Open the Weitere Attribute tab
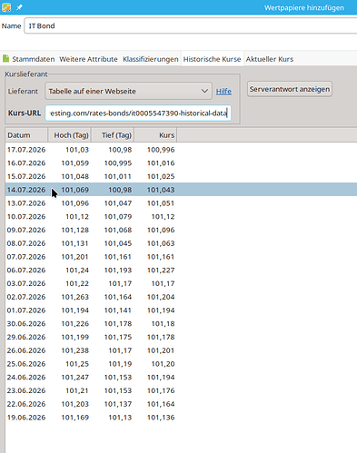Screen dimensions: 357x453 pyautogui.click(x=88, y=59)
